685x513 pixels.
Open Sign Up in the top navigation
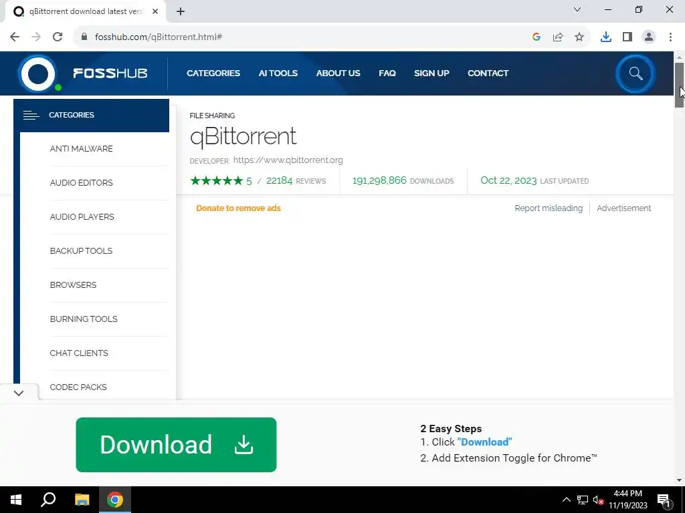431,73
